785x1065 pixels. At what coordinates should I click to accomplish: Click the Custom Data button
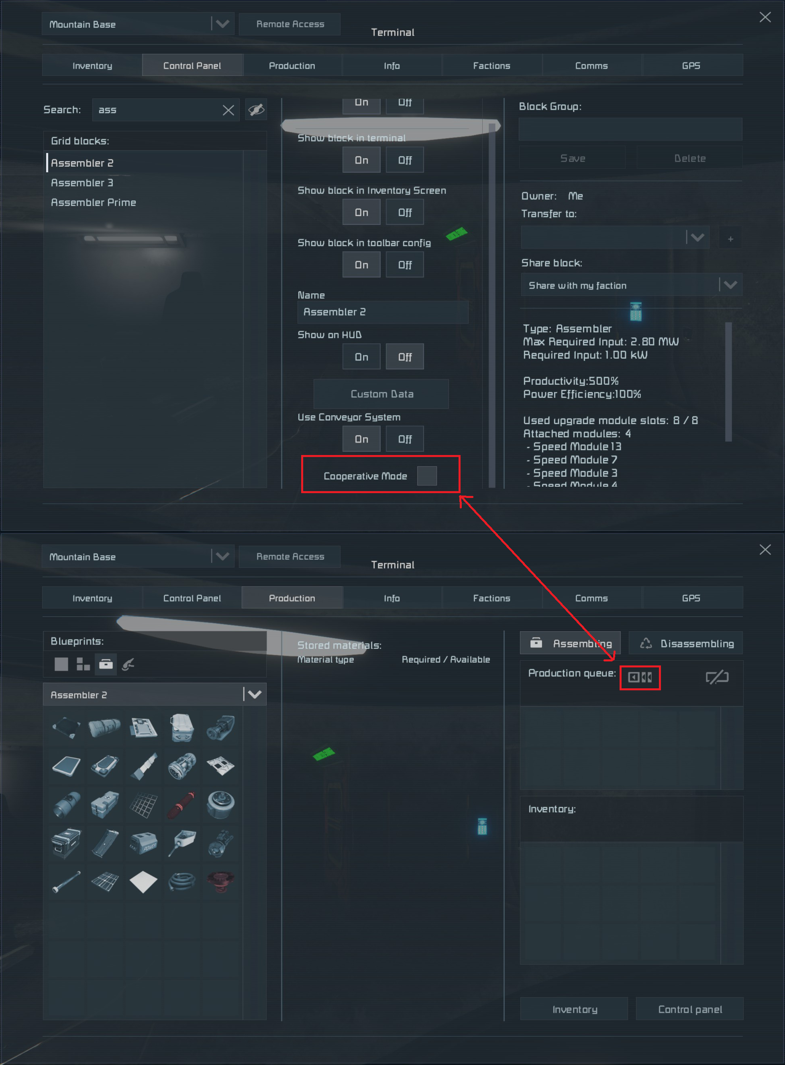(381, 394)
